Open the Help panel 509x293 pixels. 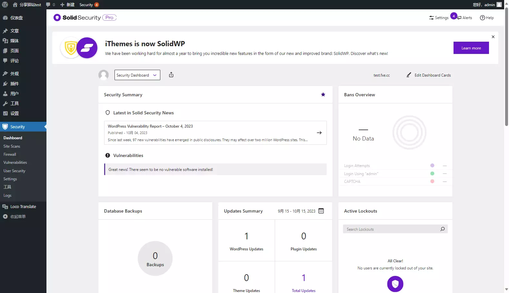click(x=487, y=18)
